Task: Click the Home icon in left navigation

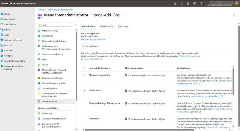Action: pos(2,14)
